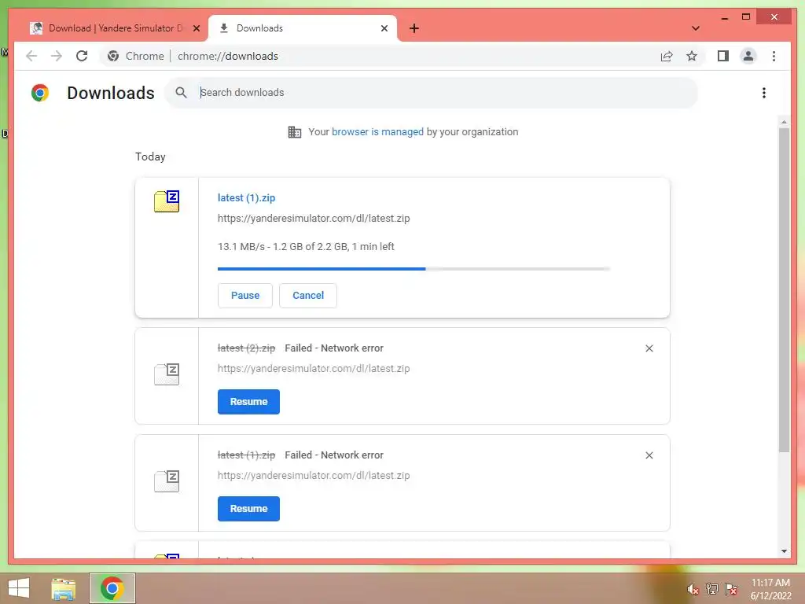Click the Chrome taskbar icon
This screenshot has width=805, height=604.
coord(112,588)
